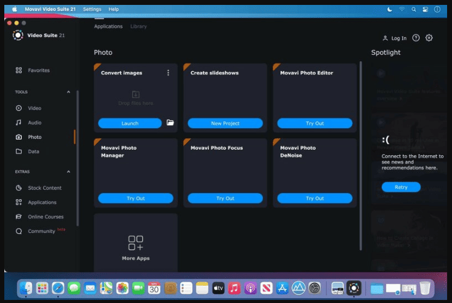The image size is (452, 303).
Task: Switch to the Library tab
Action: pos(138,26)
